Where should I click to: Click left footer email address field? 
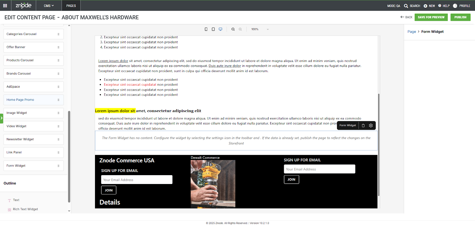coord(137,180)
